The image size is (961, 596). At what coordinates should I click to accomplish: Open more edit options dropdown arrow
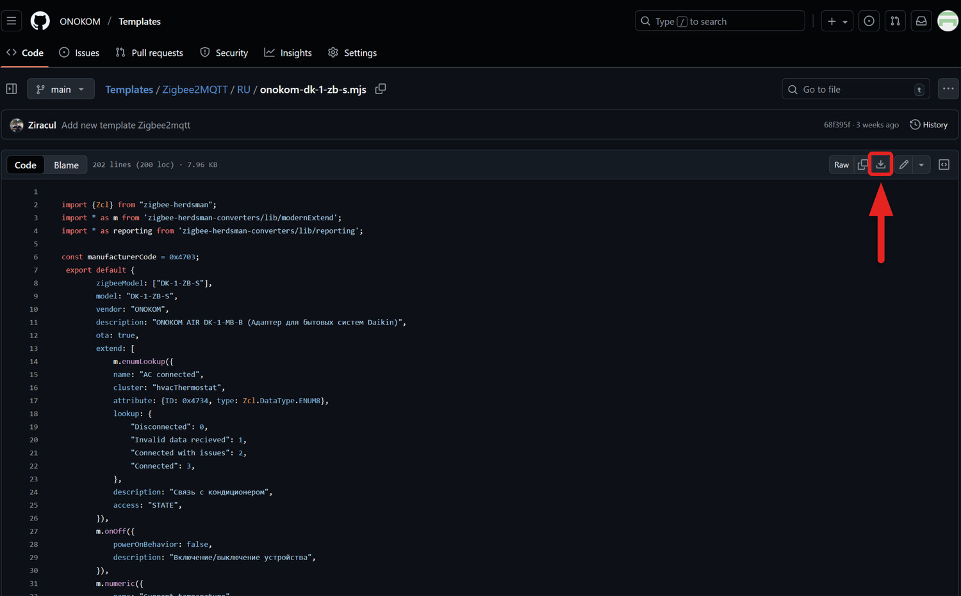pos(921,165)
